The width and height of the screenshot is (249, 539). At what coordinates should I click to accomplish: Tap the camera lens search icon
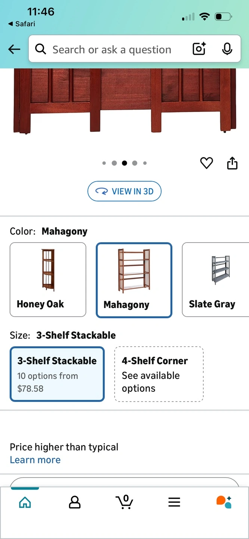[199, 49]
